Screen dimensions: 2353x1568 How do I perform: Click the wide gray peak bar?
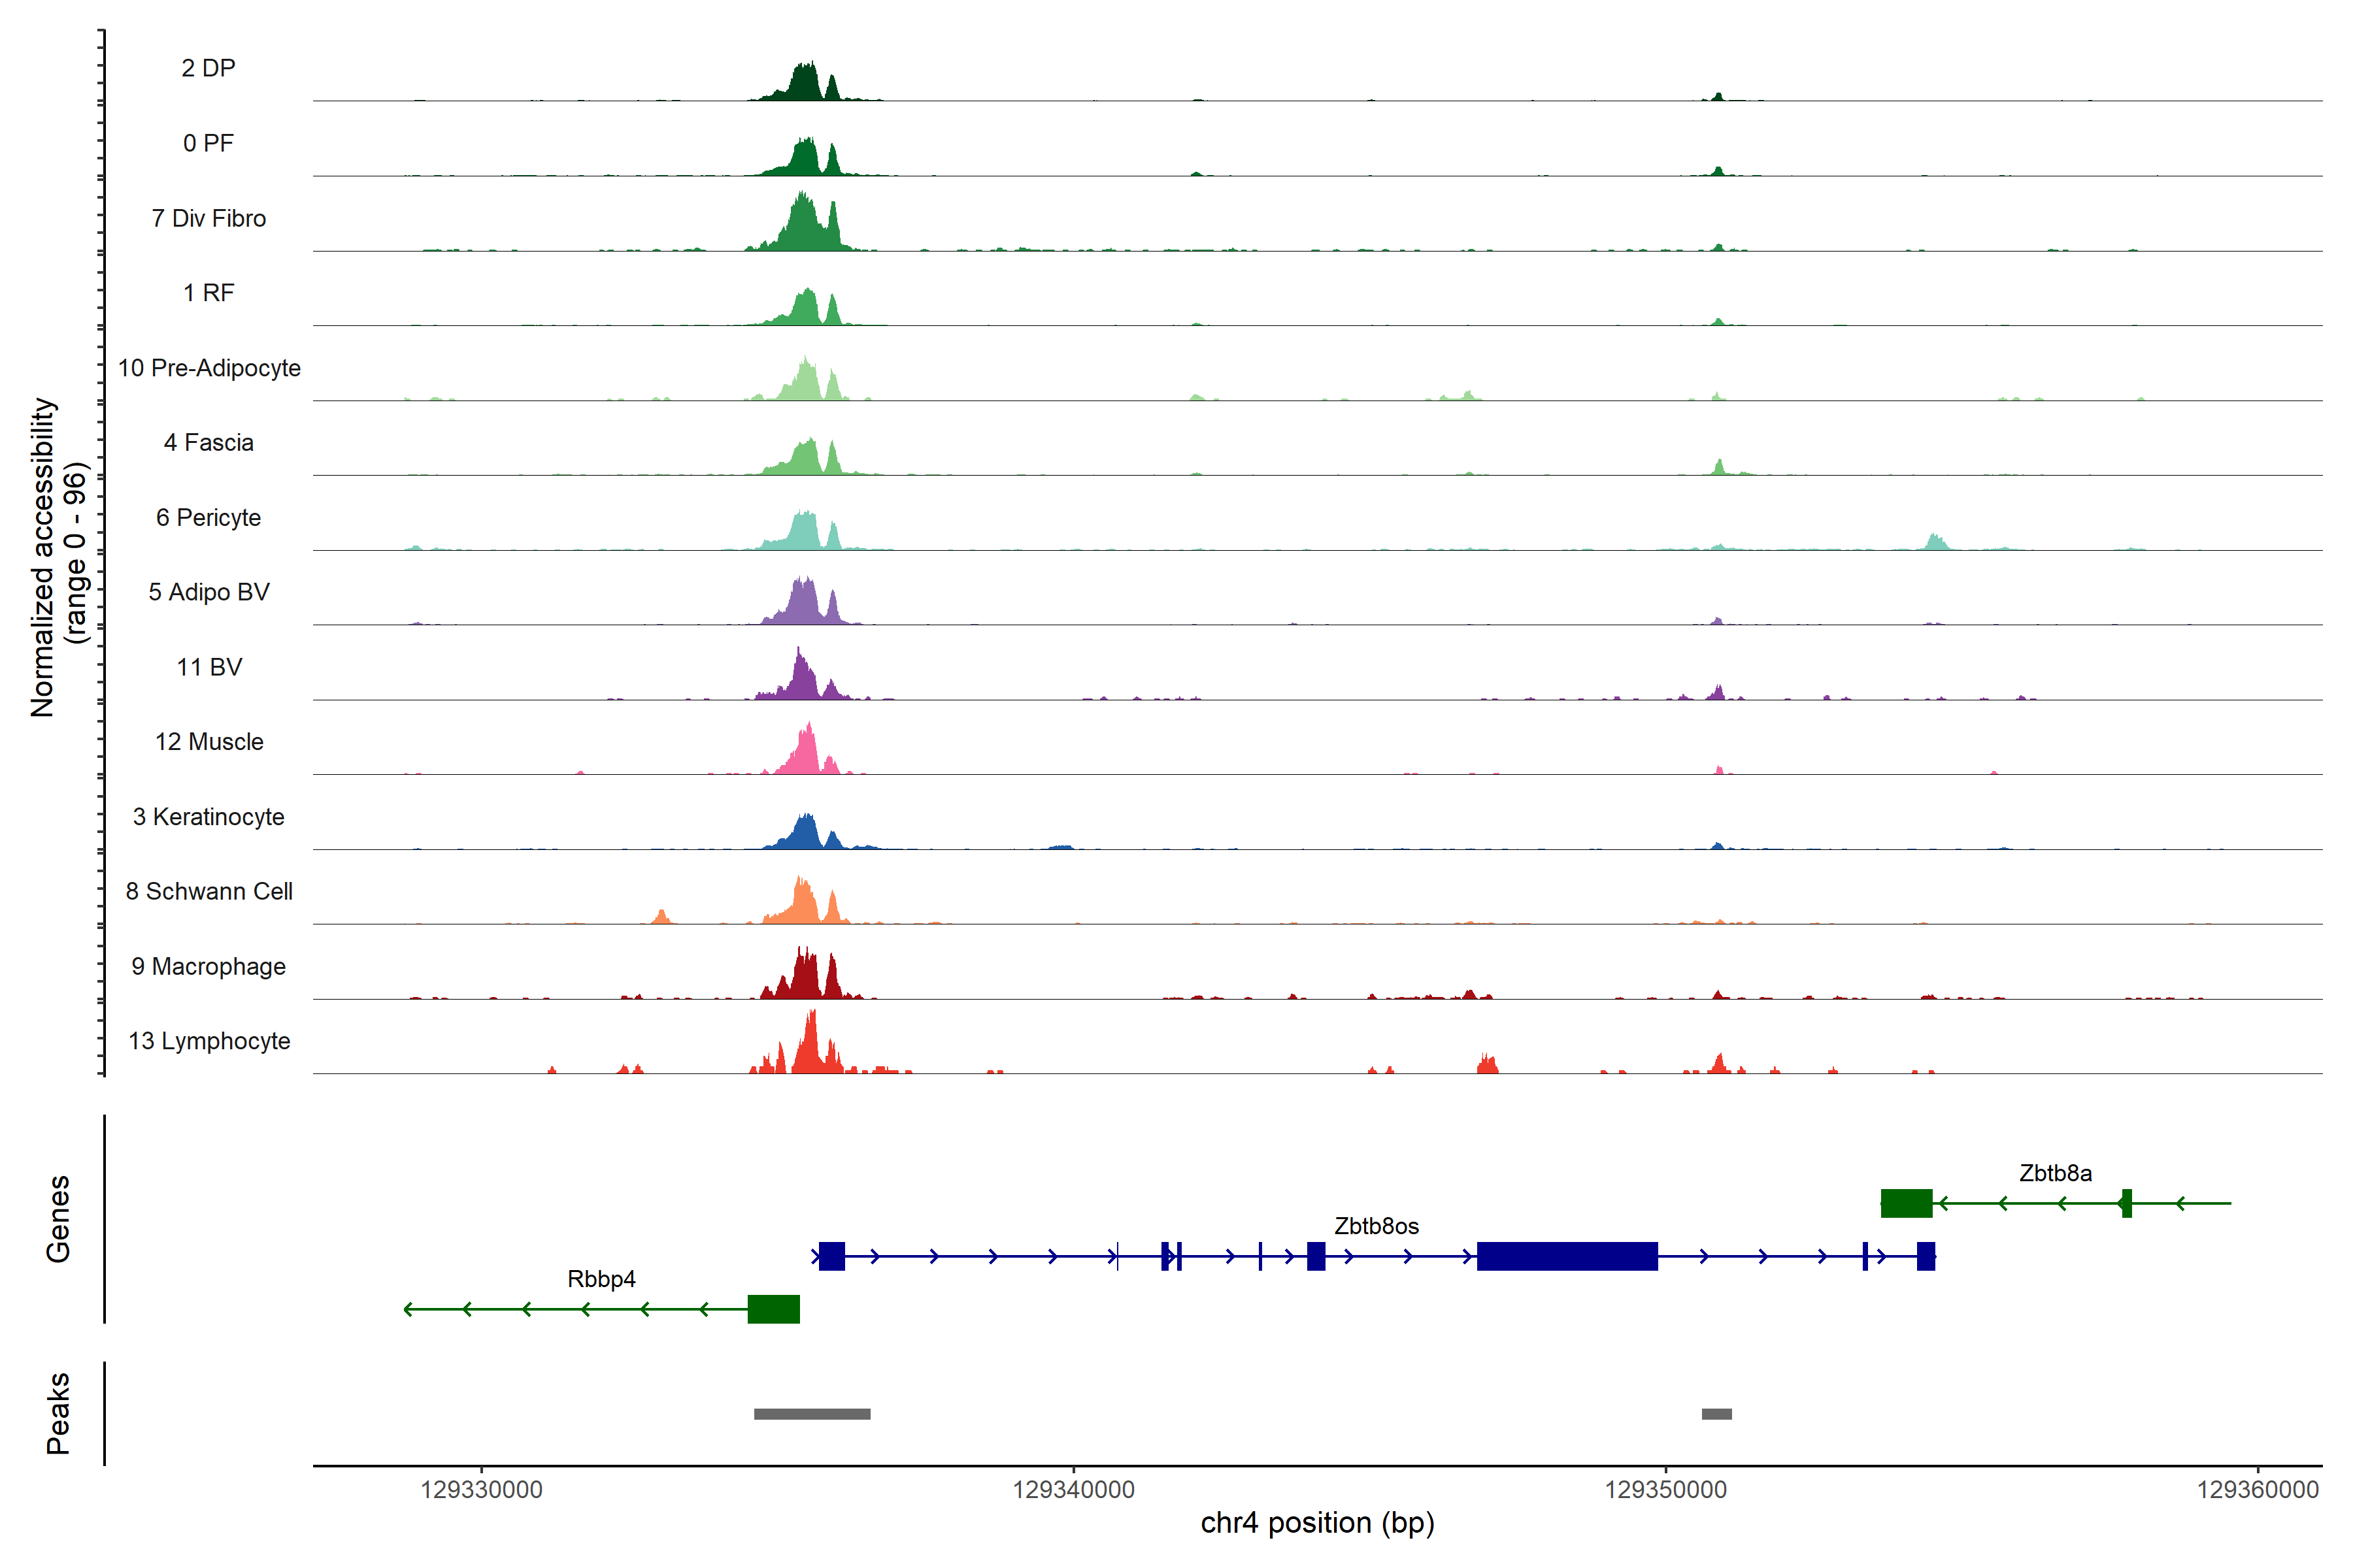coord(811,1414)
